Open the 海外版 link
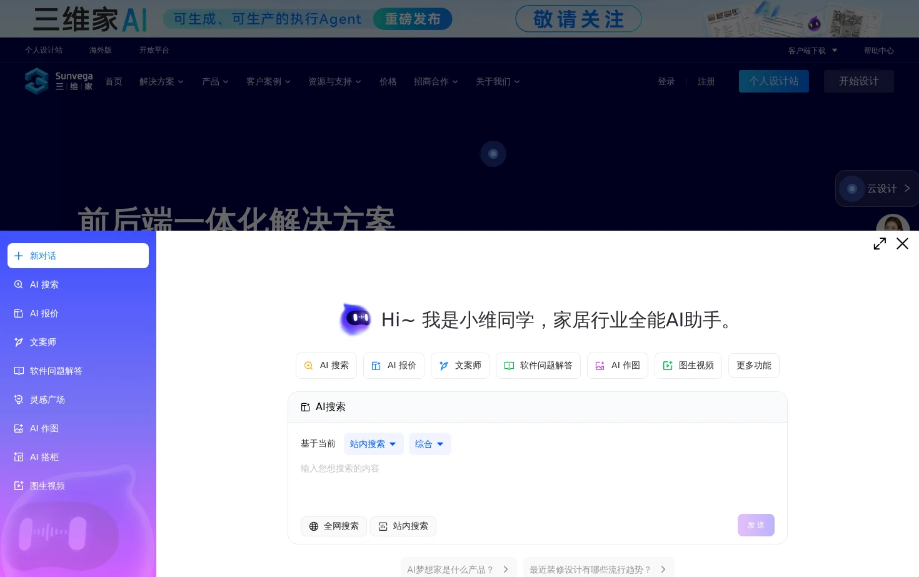This screenshot has width=919, height=577. [101, 50]
